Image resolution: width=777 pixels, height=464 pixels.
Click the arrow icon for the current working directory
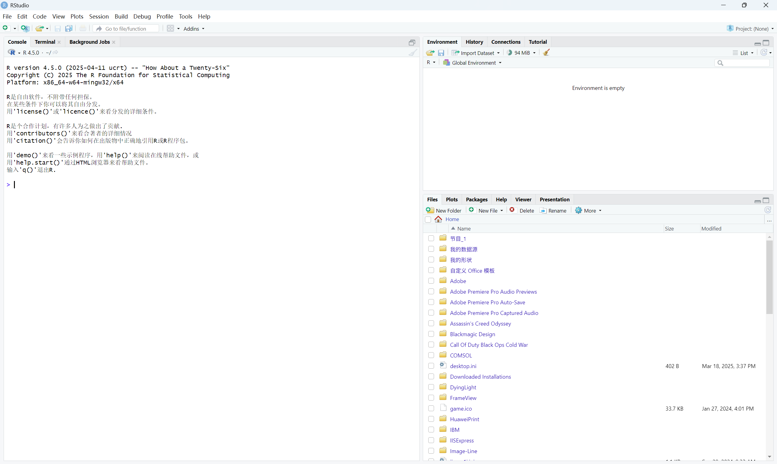tap(56, 53)
